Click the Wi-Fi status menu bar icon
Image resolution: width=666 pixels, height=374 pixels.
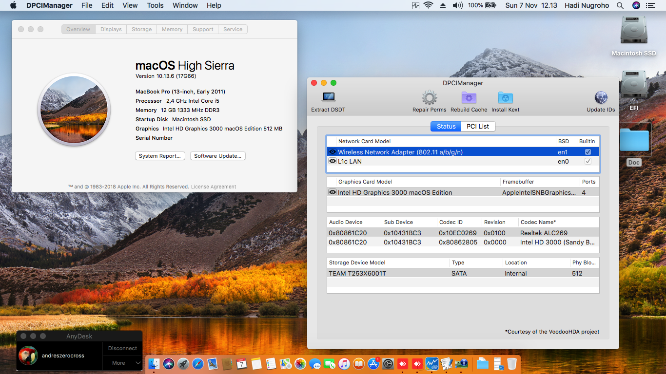[429, 5]
